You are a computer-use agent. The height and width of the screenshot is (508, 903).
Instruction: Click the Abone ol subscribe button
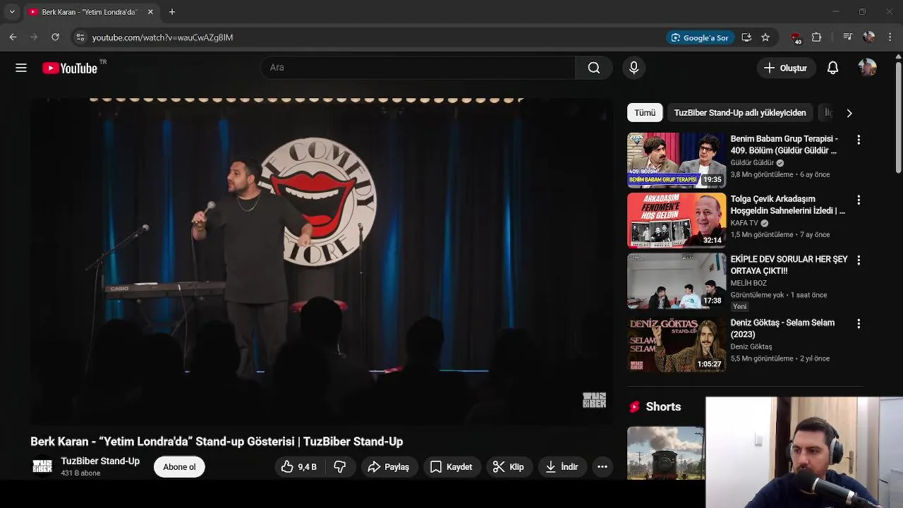click(179, 466)
